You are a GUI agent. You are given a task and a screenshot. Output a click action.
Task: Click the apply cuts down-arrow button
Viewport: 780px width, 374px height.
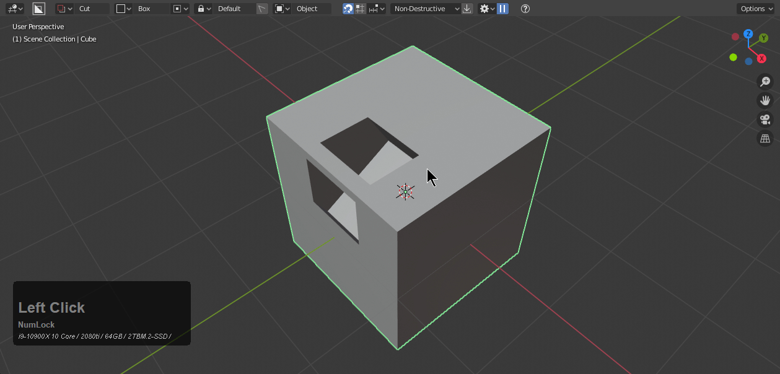tap(467, 9)
